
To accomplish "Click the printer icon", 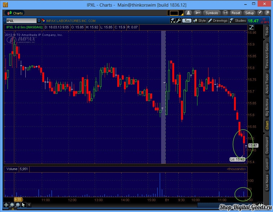I will tap(225, 13).
